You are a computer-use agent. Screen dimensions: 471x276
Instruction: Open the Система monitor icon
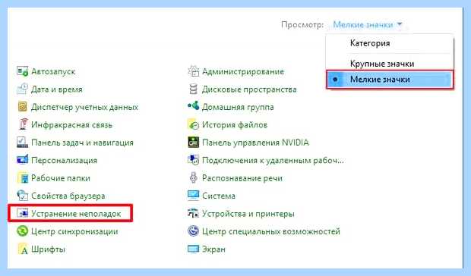(x=194, y=196)
